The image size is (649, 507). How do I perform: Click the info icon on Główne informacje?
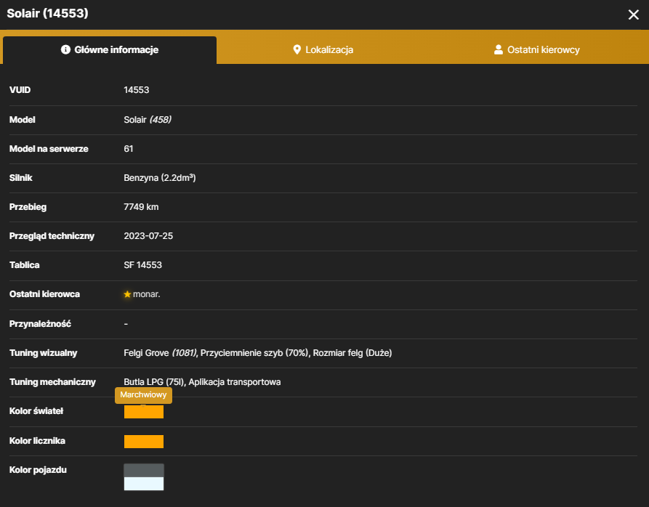point(65,49)
